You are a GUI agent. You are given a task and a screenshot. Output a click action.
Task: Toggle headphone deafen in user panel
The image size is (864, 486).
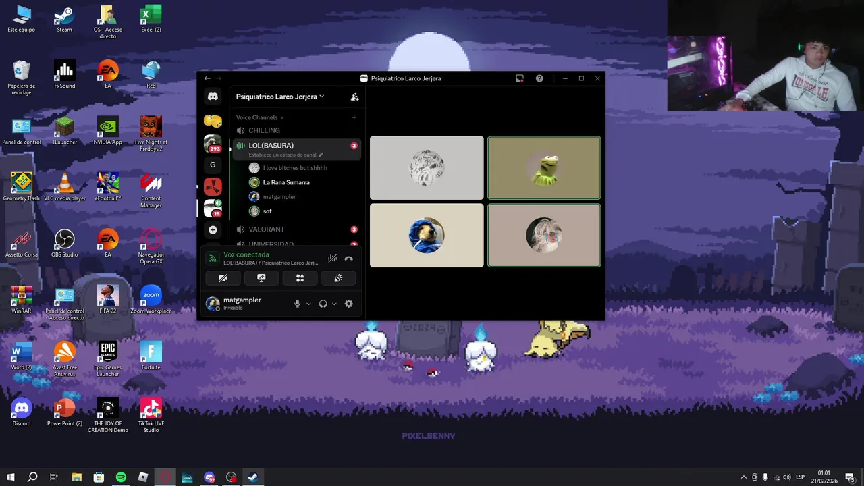tap(323, 304)
